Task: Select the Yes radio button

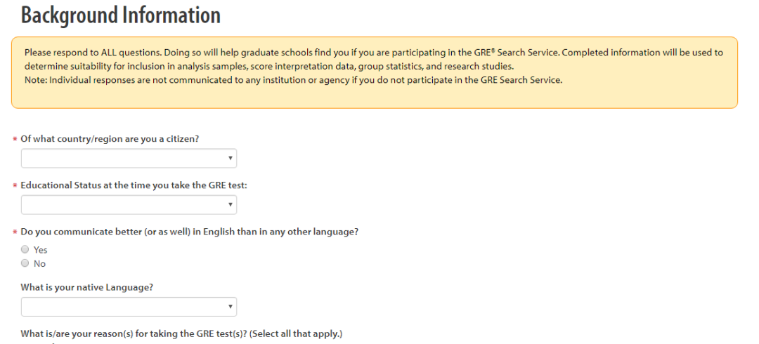Action: coord(25,250)
